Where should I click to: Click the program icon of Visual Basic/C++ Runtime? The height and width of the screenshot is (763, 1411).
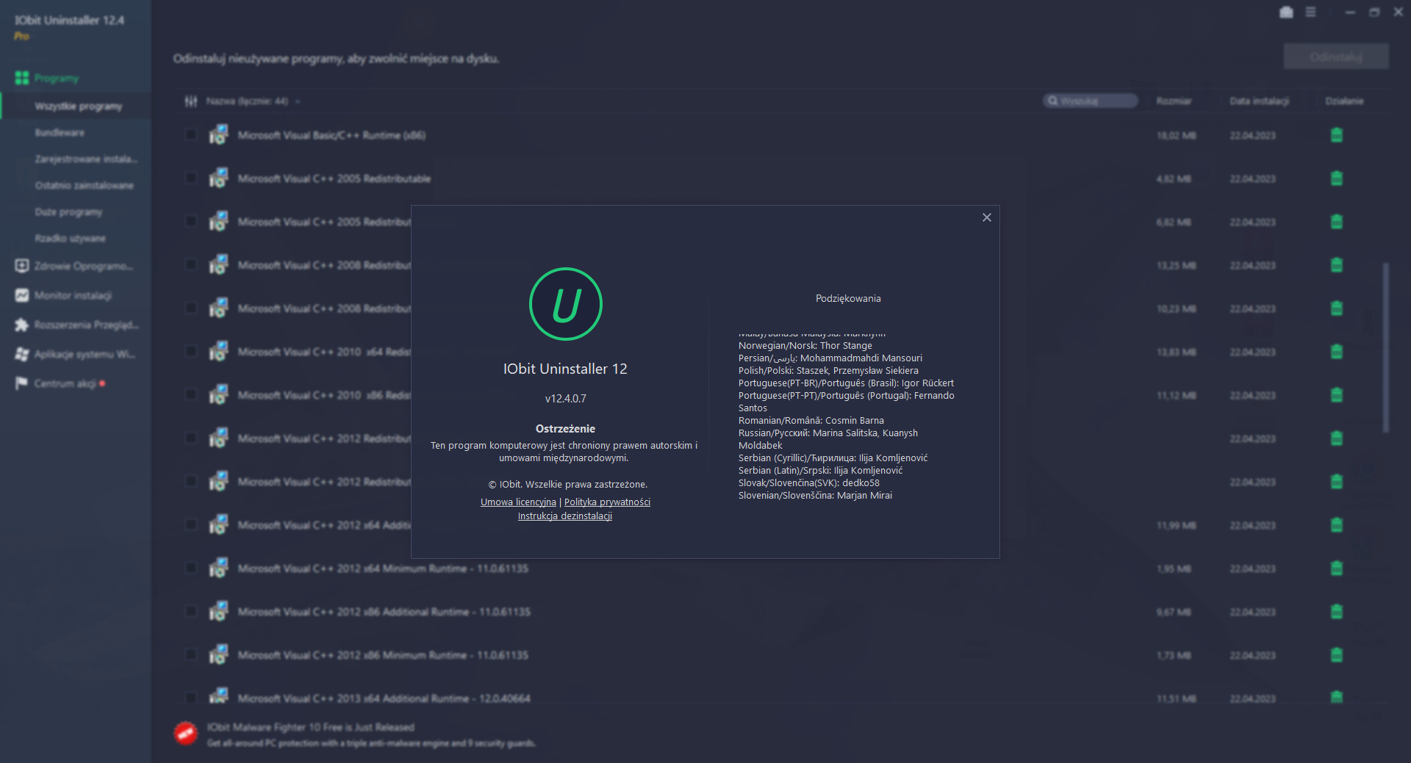218,134
